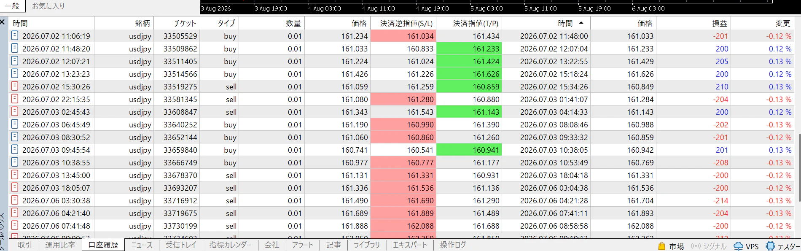Image resolution: width=801 pixels, height=251 pixels.
Task: Switch to the 会社 tab
Action: click(x=272, y=245)
